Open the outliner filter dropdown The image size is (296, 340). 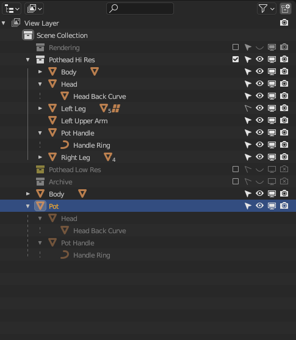pyautogui.click(x=267, y=9)
